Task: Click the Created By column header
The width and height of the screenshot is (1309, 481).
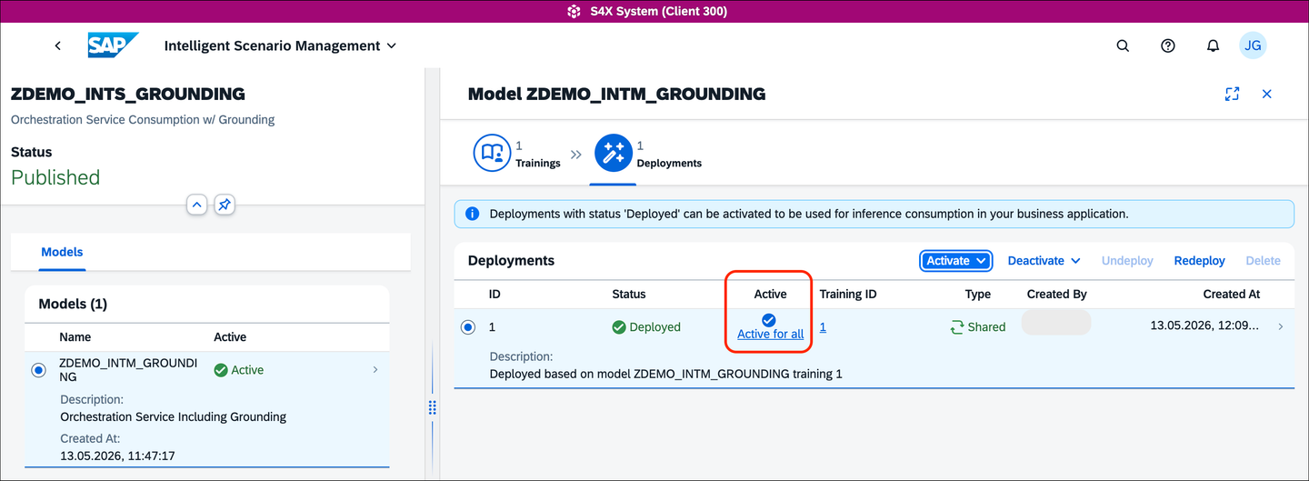Action: (x=1056, y=294)
